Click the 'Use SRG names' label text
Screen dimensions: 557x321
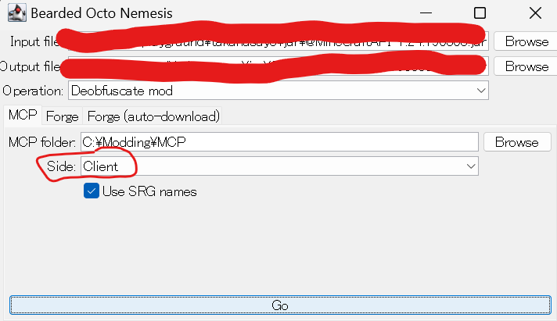point(149,191)
